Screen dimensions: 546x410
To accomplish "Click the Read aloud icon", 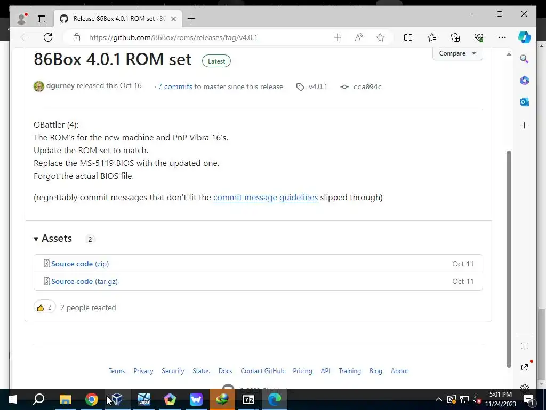I will (359, 37).
